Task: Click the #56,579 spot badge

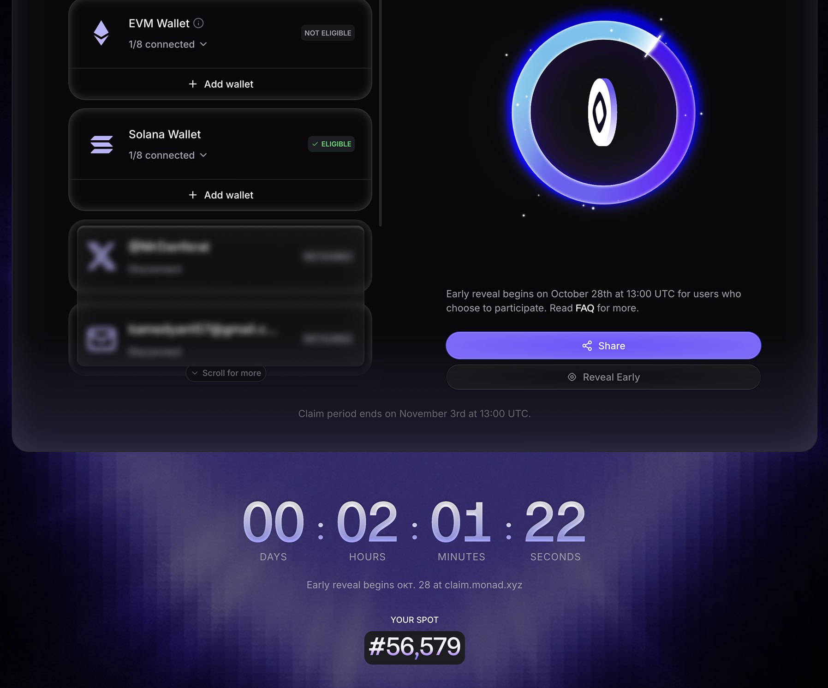Action: (x=414, y=647)
